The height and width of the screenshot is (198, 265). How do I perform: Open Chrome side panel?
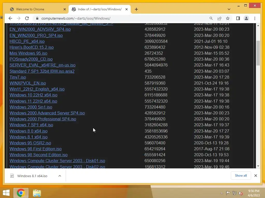[x=238, y=18]
